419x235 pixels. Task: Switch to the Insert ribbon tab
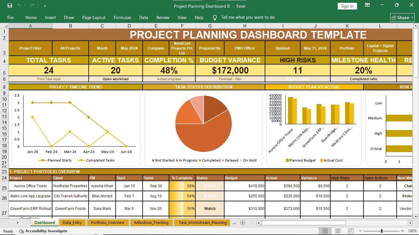pyautogui.click(x=50, y=17)
